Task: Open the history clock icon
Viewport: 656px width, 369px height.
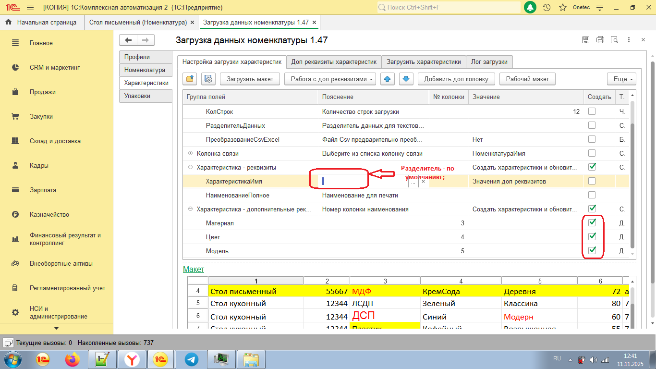Action: tap(547, 8)
